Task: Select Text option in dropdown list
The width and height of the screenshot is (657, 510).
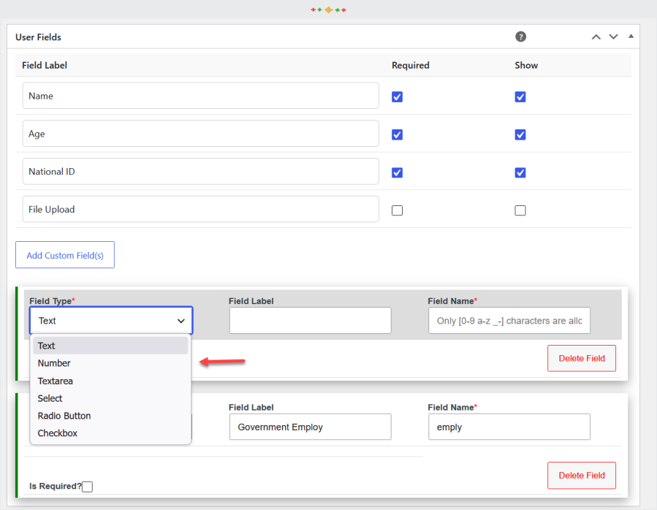Action: (x=110, y=346)
